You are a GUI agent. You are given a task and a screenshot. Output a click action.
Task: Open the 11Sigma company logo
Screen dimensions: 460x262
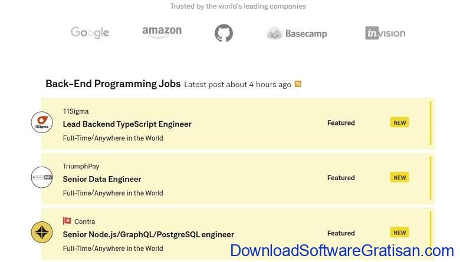point(42,122)
